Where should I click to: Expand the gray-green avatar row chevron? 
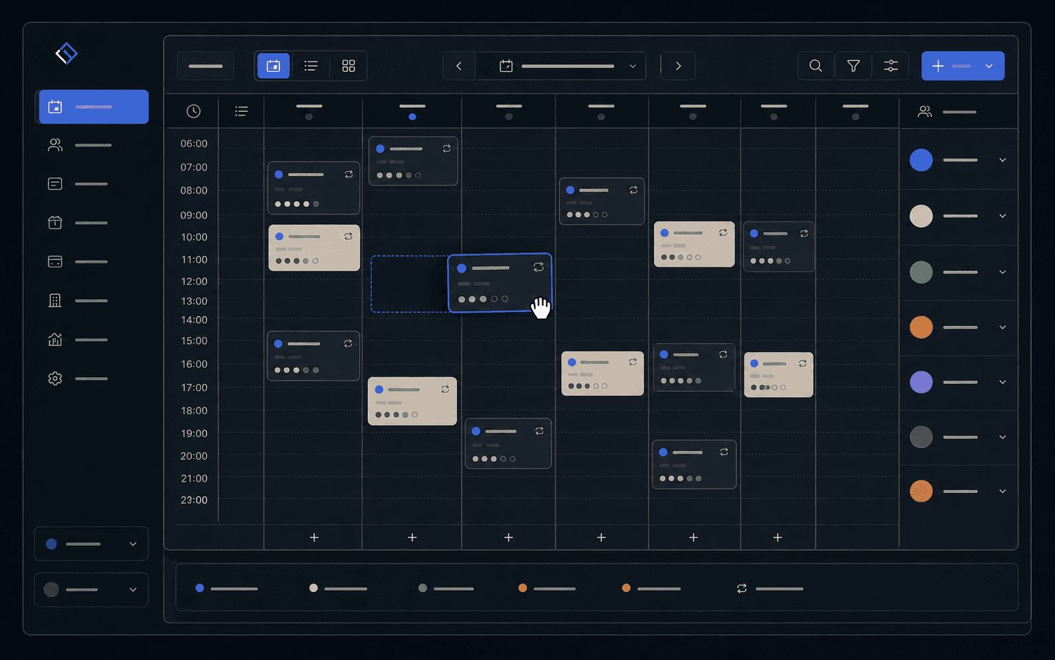pos(1002,272)
